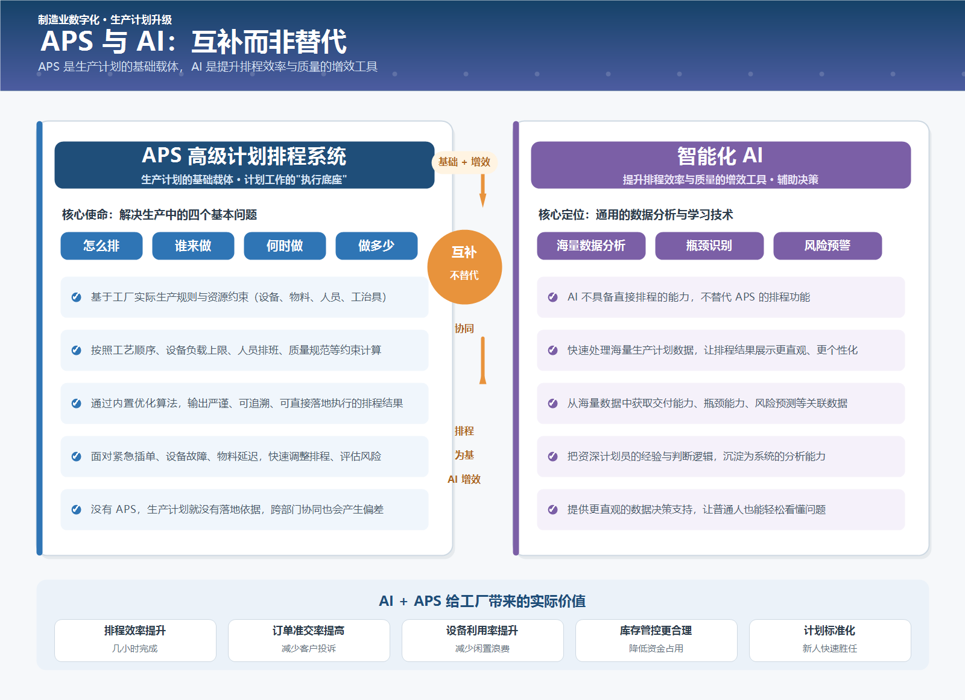Click heading 核心定位：通用的数据分析与学习技术
The height and width of the screenshot is (700, 965).
point(636,215)
